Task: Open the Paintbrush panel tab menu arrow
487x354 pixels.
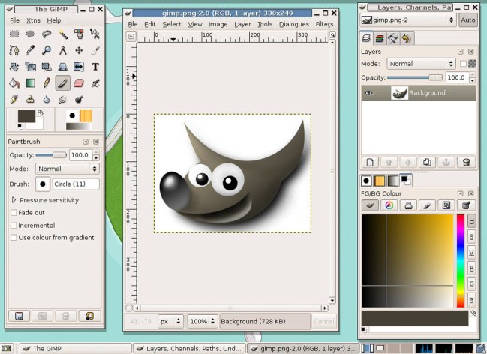Action: point(86,142)
